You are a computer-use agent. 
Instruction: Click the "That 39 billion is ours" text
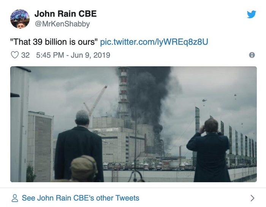54,42
